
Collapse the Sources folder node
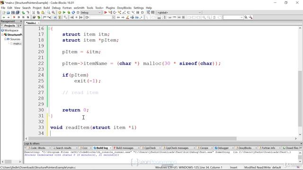pos(5,39)
